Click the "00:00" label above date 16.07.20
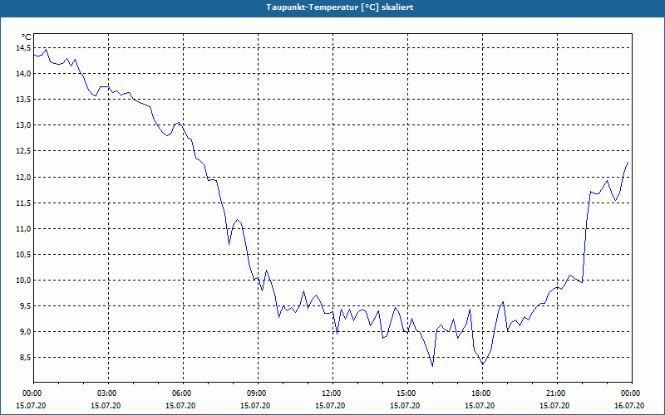This screenshot has width=665, height=415. point(632,393)
